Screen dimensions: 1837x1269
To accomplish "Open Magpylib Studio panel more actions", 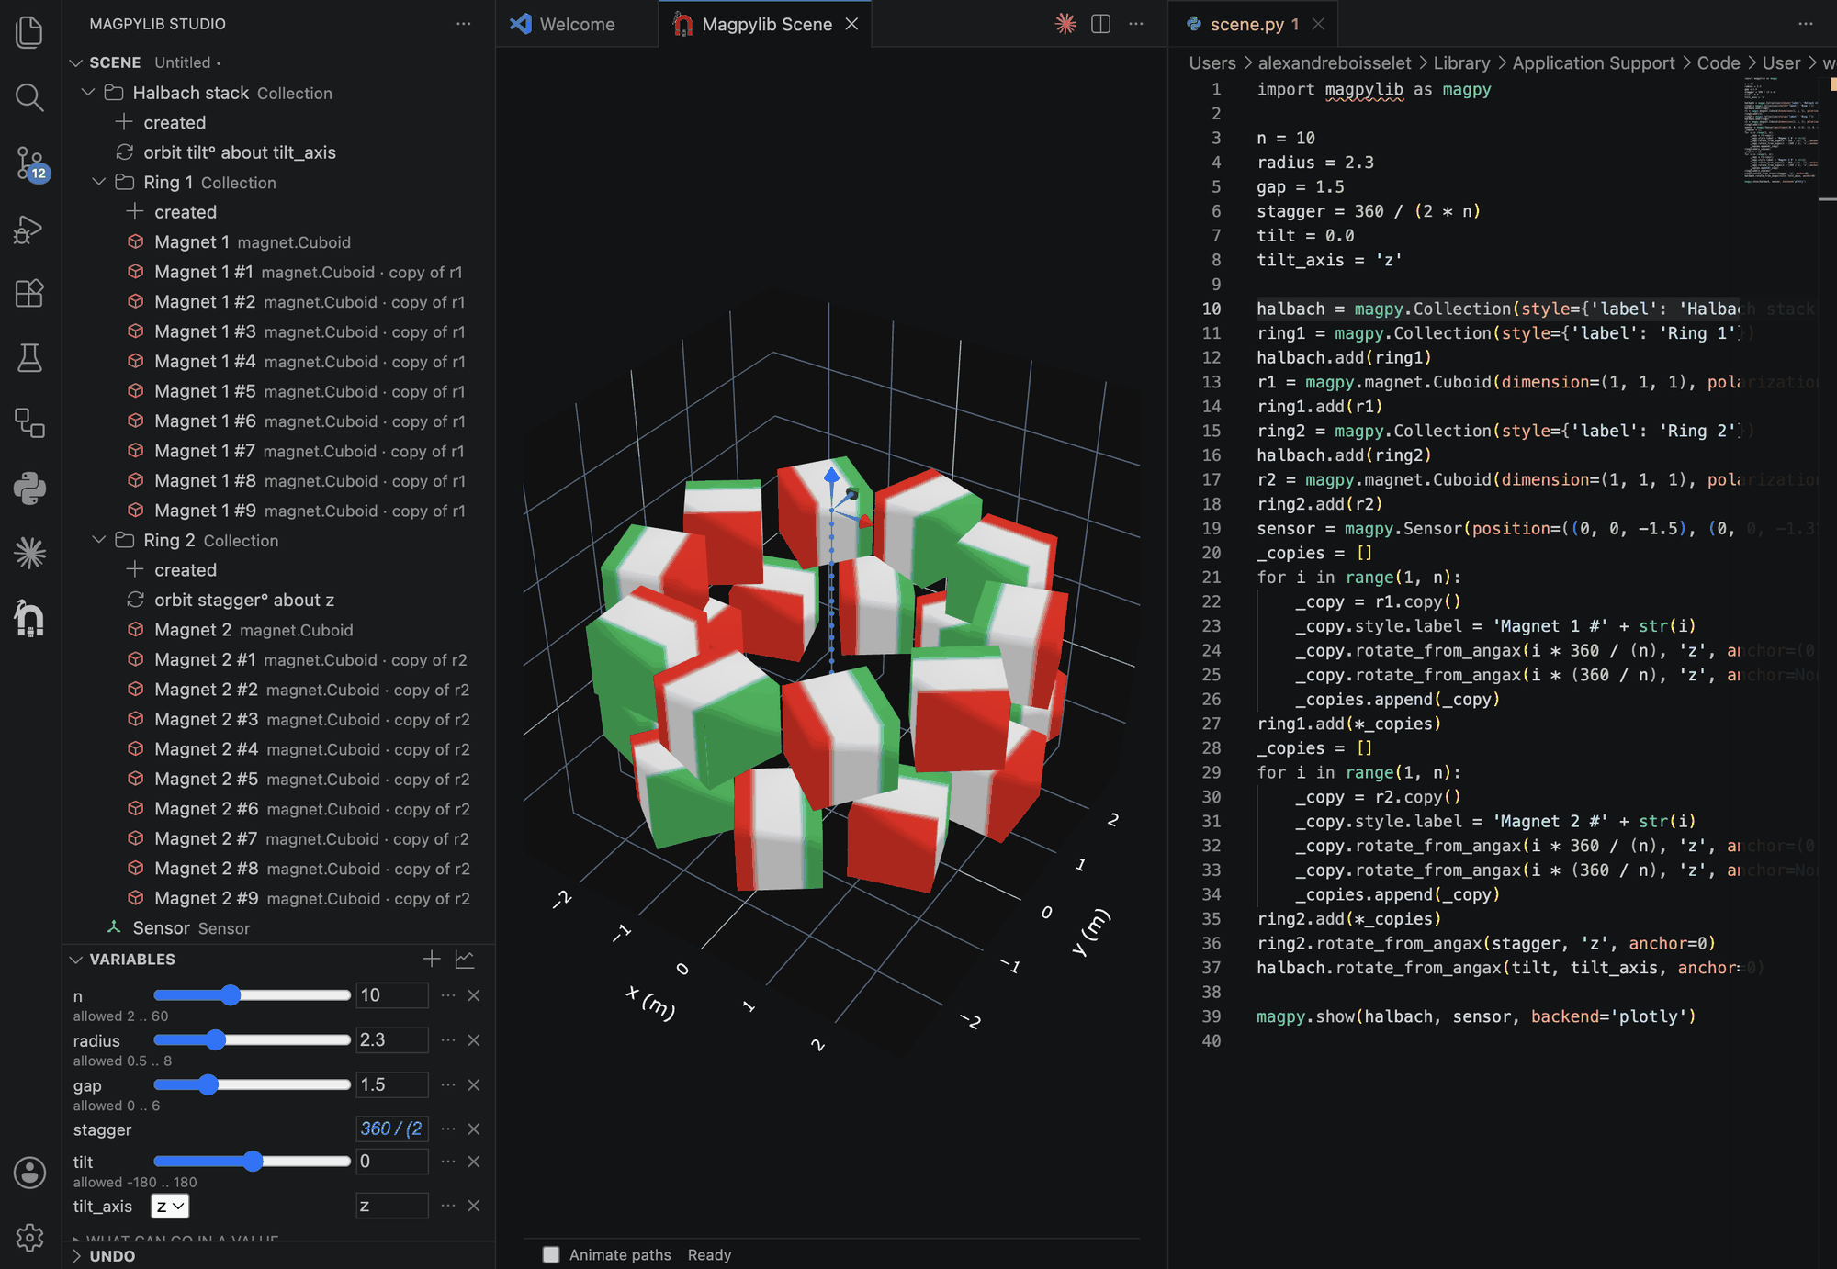I will pyautogui.click(x=464, y=24).
